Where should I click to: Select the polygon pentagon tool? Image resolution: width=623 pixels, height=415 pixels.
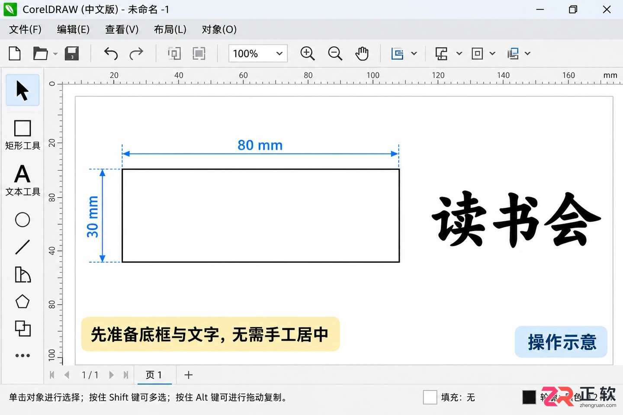click(22, 301)
